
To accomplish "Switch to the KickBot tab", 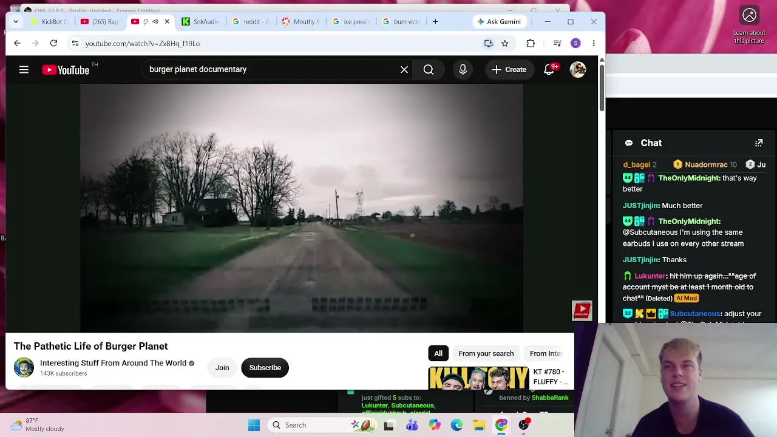I will click(x=50, y=21).
